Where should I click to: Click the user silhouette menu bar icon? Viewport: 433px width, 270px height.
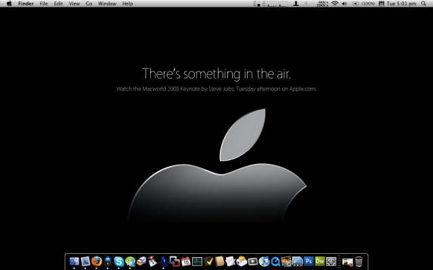point(296,3)
